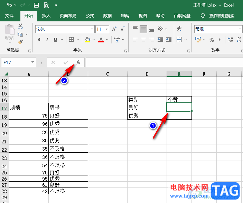Decrease indent in alignment group
This screenshot has height=203, width=243.
coord(160,40)
